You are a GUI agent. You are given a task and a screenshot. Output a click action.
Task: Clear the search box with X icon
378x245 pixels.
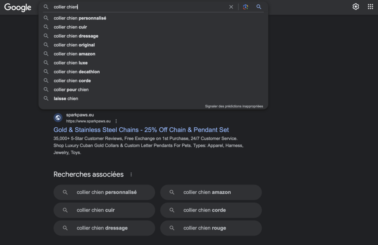(231, 7)
